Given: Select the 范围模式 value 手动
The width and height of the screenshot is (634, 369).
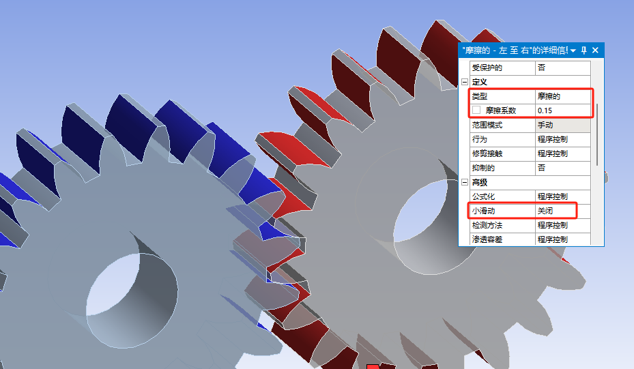Looking at the screenshot, I should [x=562, y=125].
